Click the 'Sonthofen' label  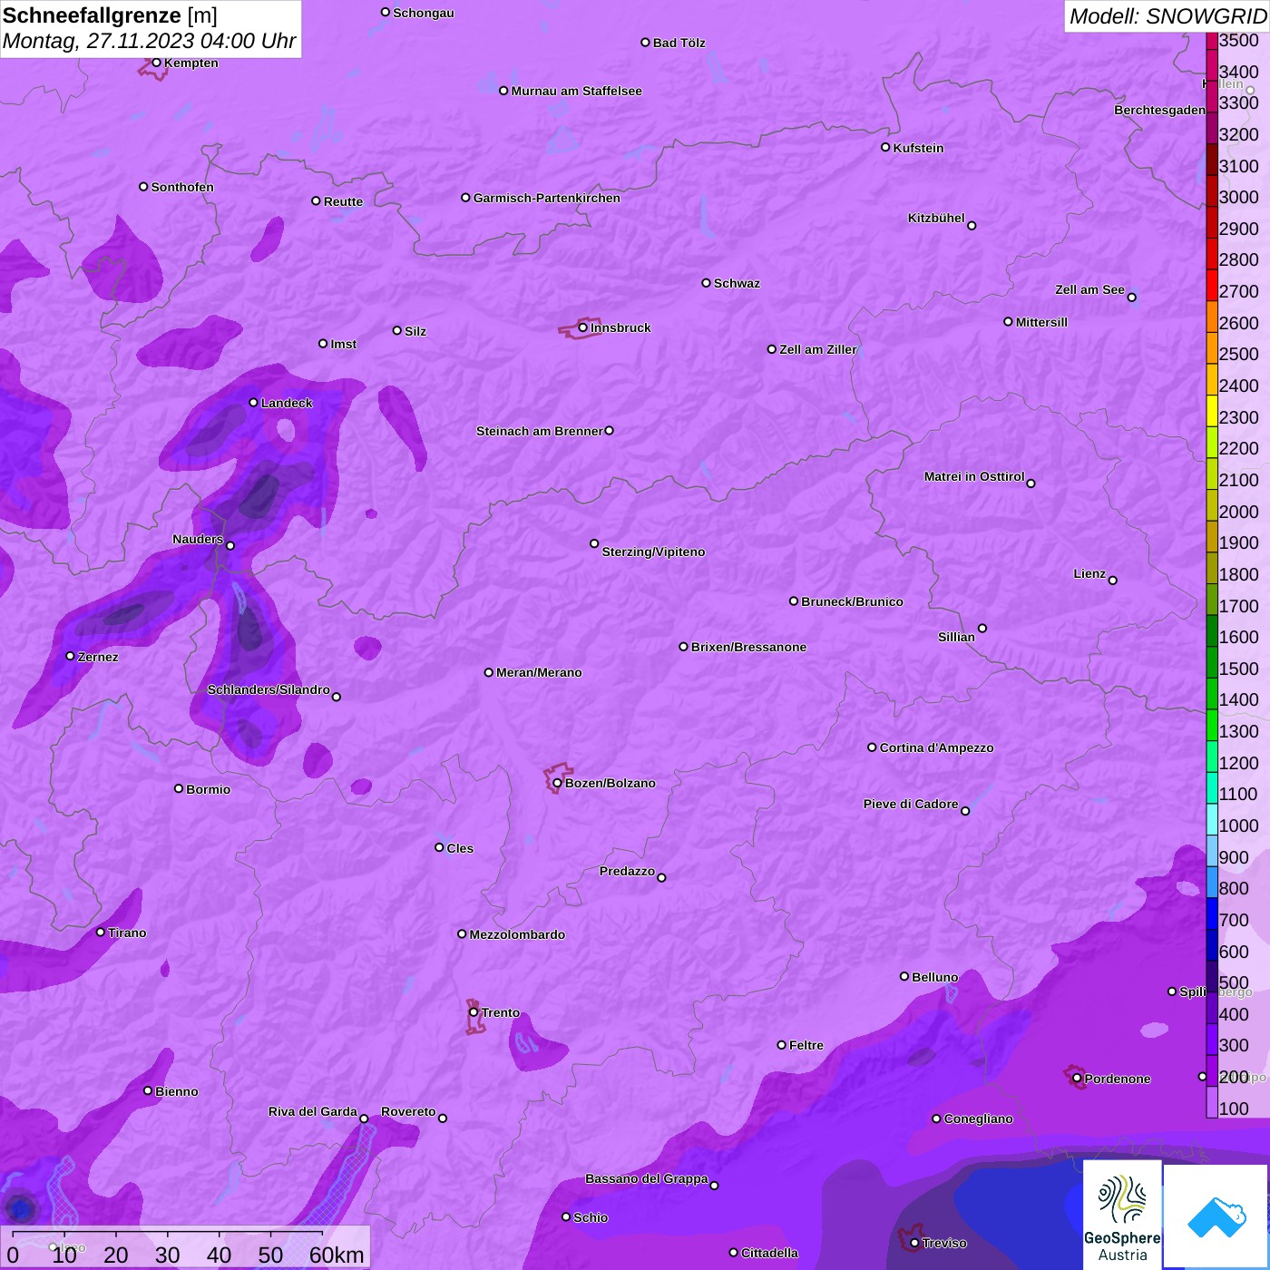coord(182,187)
